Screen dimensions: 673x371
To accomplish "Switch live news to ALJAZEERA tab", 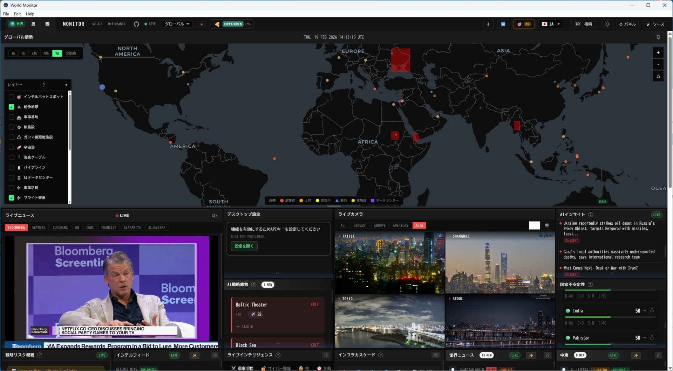I will click(156, 227).
